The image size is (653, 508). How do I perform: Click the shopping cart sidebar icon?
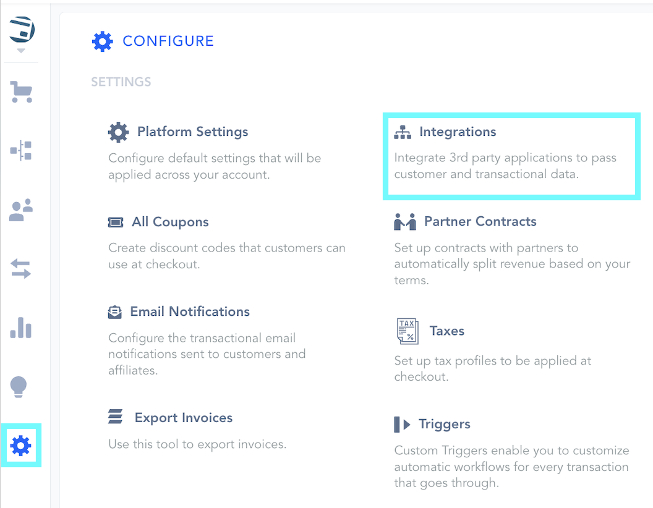pos(21,92)
